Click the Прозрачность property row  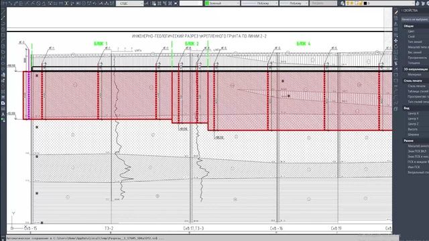pos(418,58)
